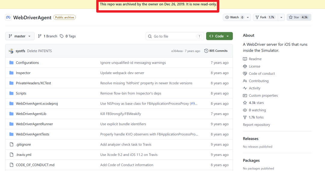Open the Delete PATENTS commit message
Viewport: 325px width, 171px height.
39,51
